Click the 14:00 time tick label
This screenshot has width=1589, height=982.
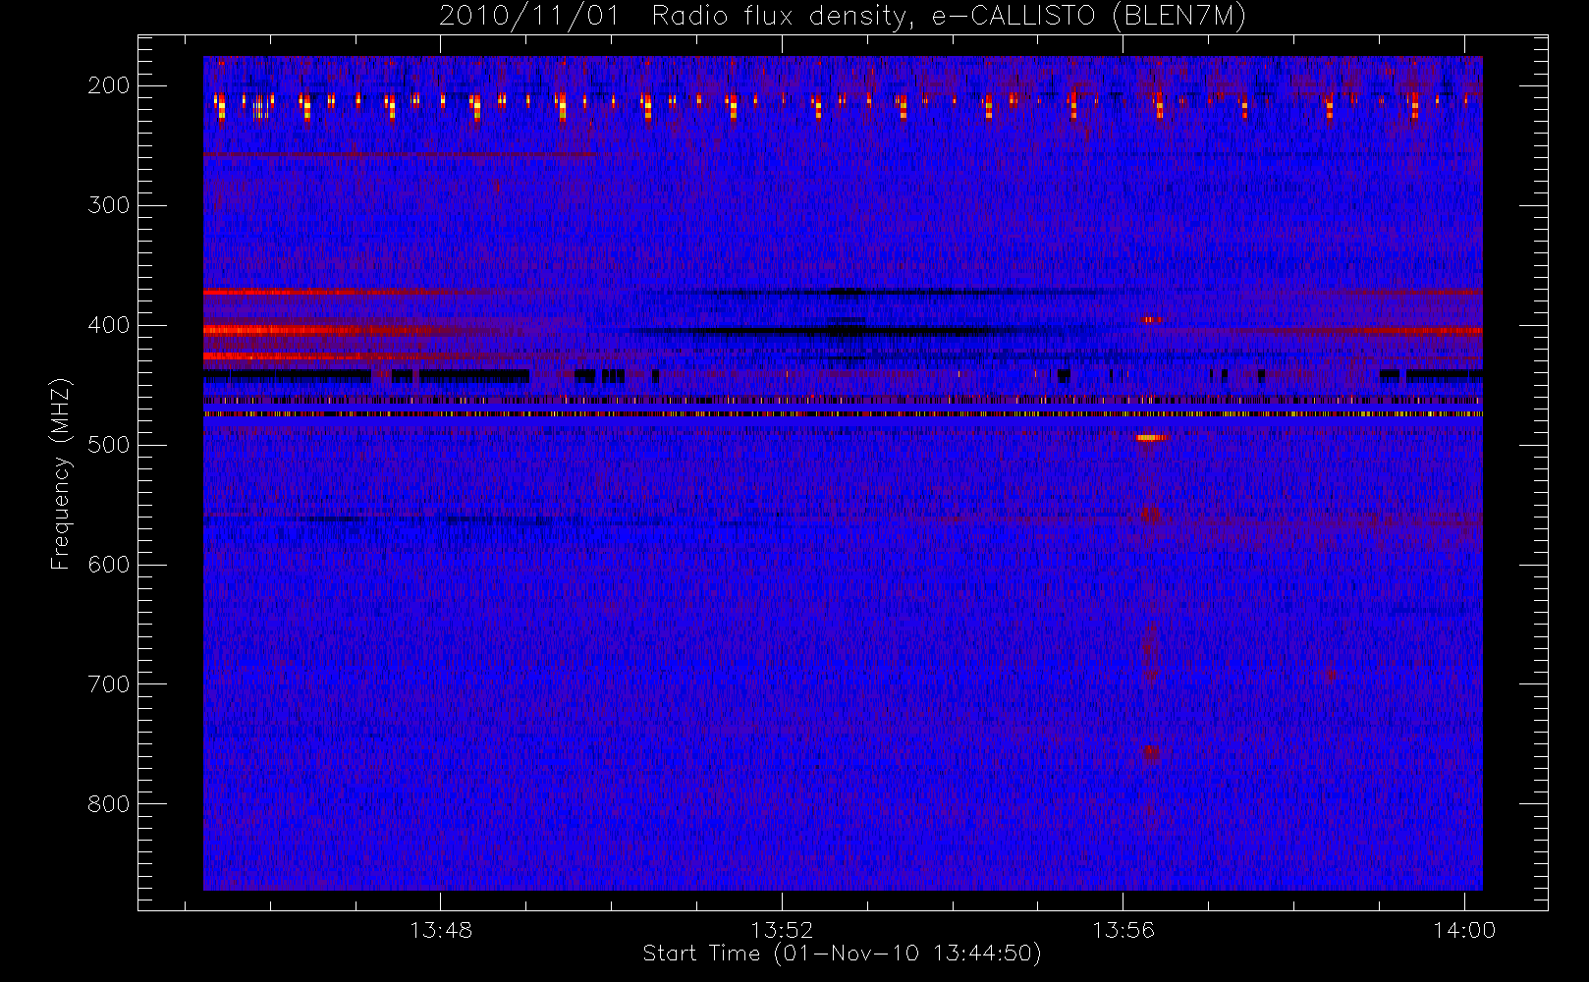point(1464,929)
